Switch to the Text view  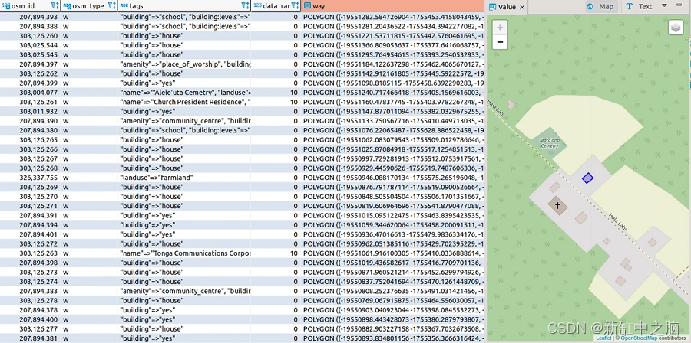(639, 6)
